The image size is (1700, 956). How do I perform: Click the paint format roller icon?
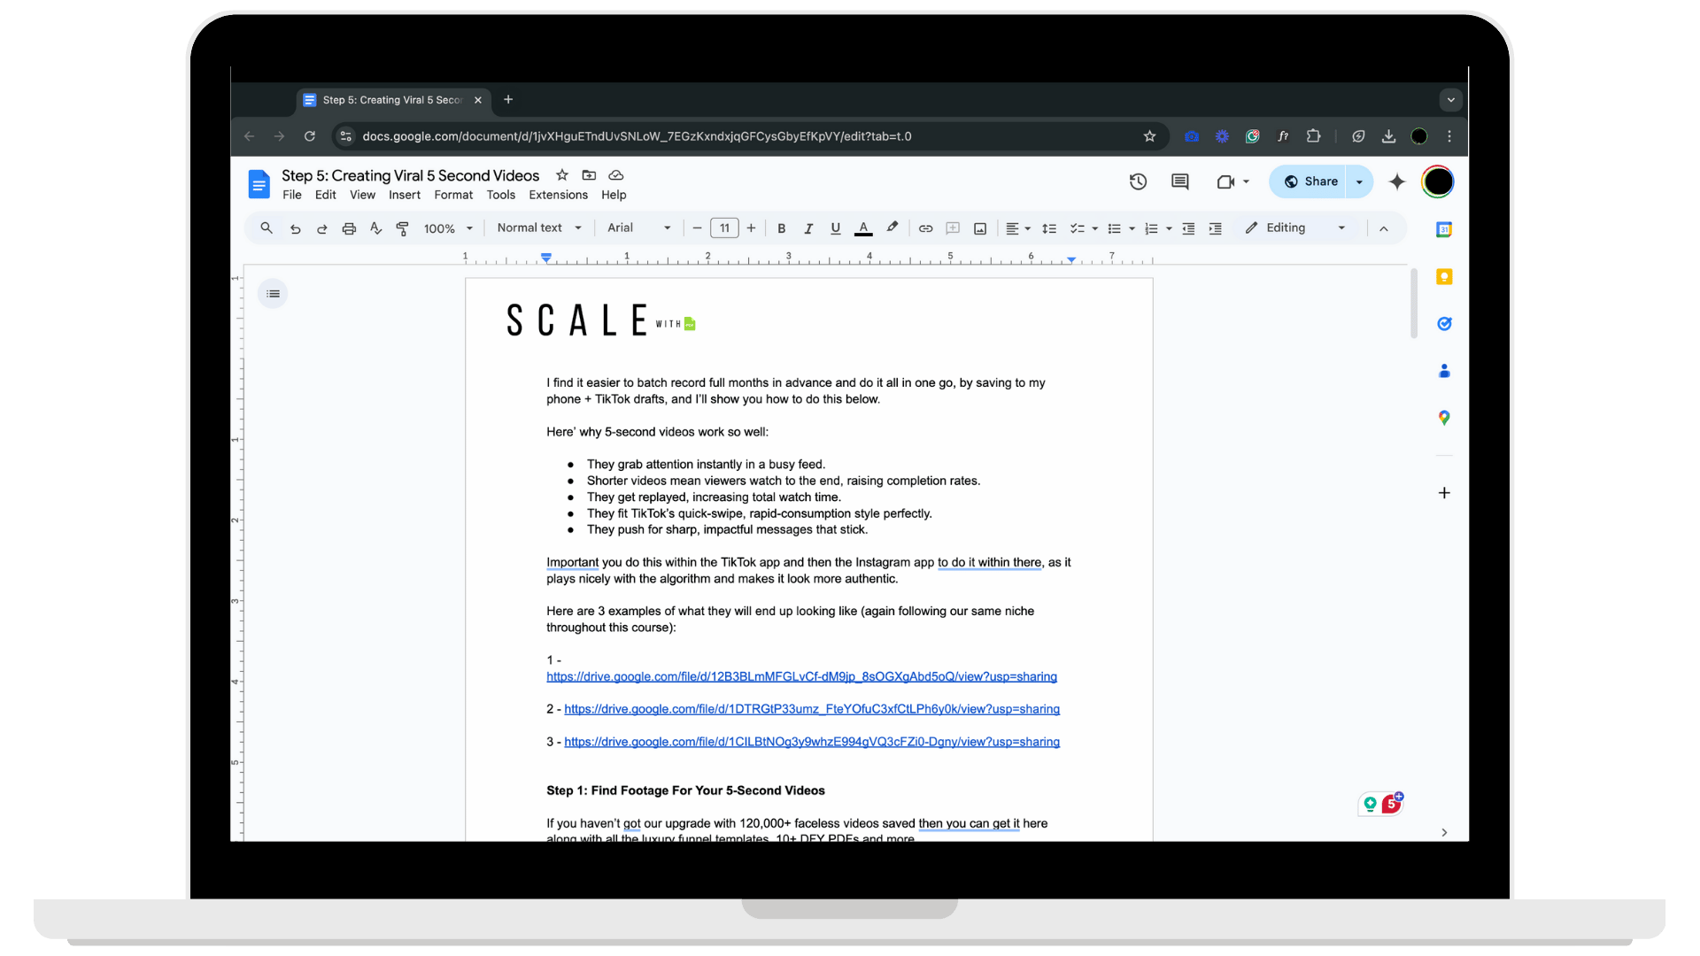click(x=402, y=228)
